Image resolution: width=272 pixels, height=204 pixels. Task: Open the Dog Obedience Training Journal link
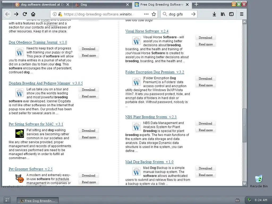[x=38, y=42]
